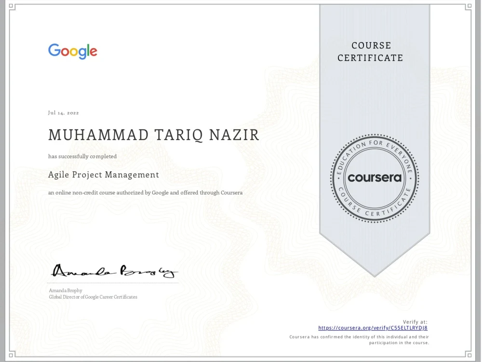The height and width of the screenshot is (362, 482).
Task: Click the text 'has successfully completed'
Action: point(82,156)
